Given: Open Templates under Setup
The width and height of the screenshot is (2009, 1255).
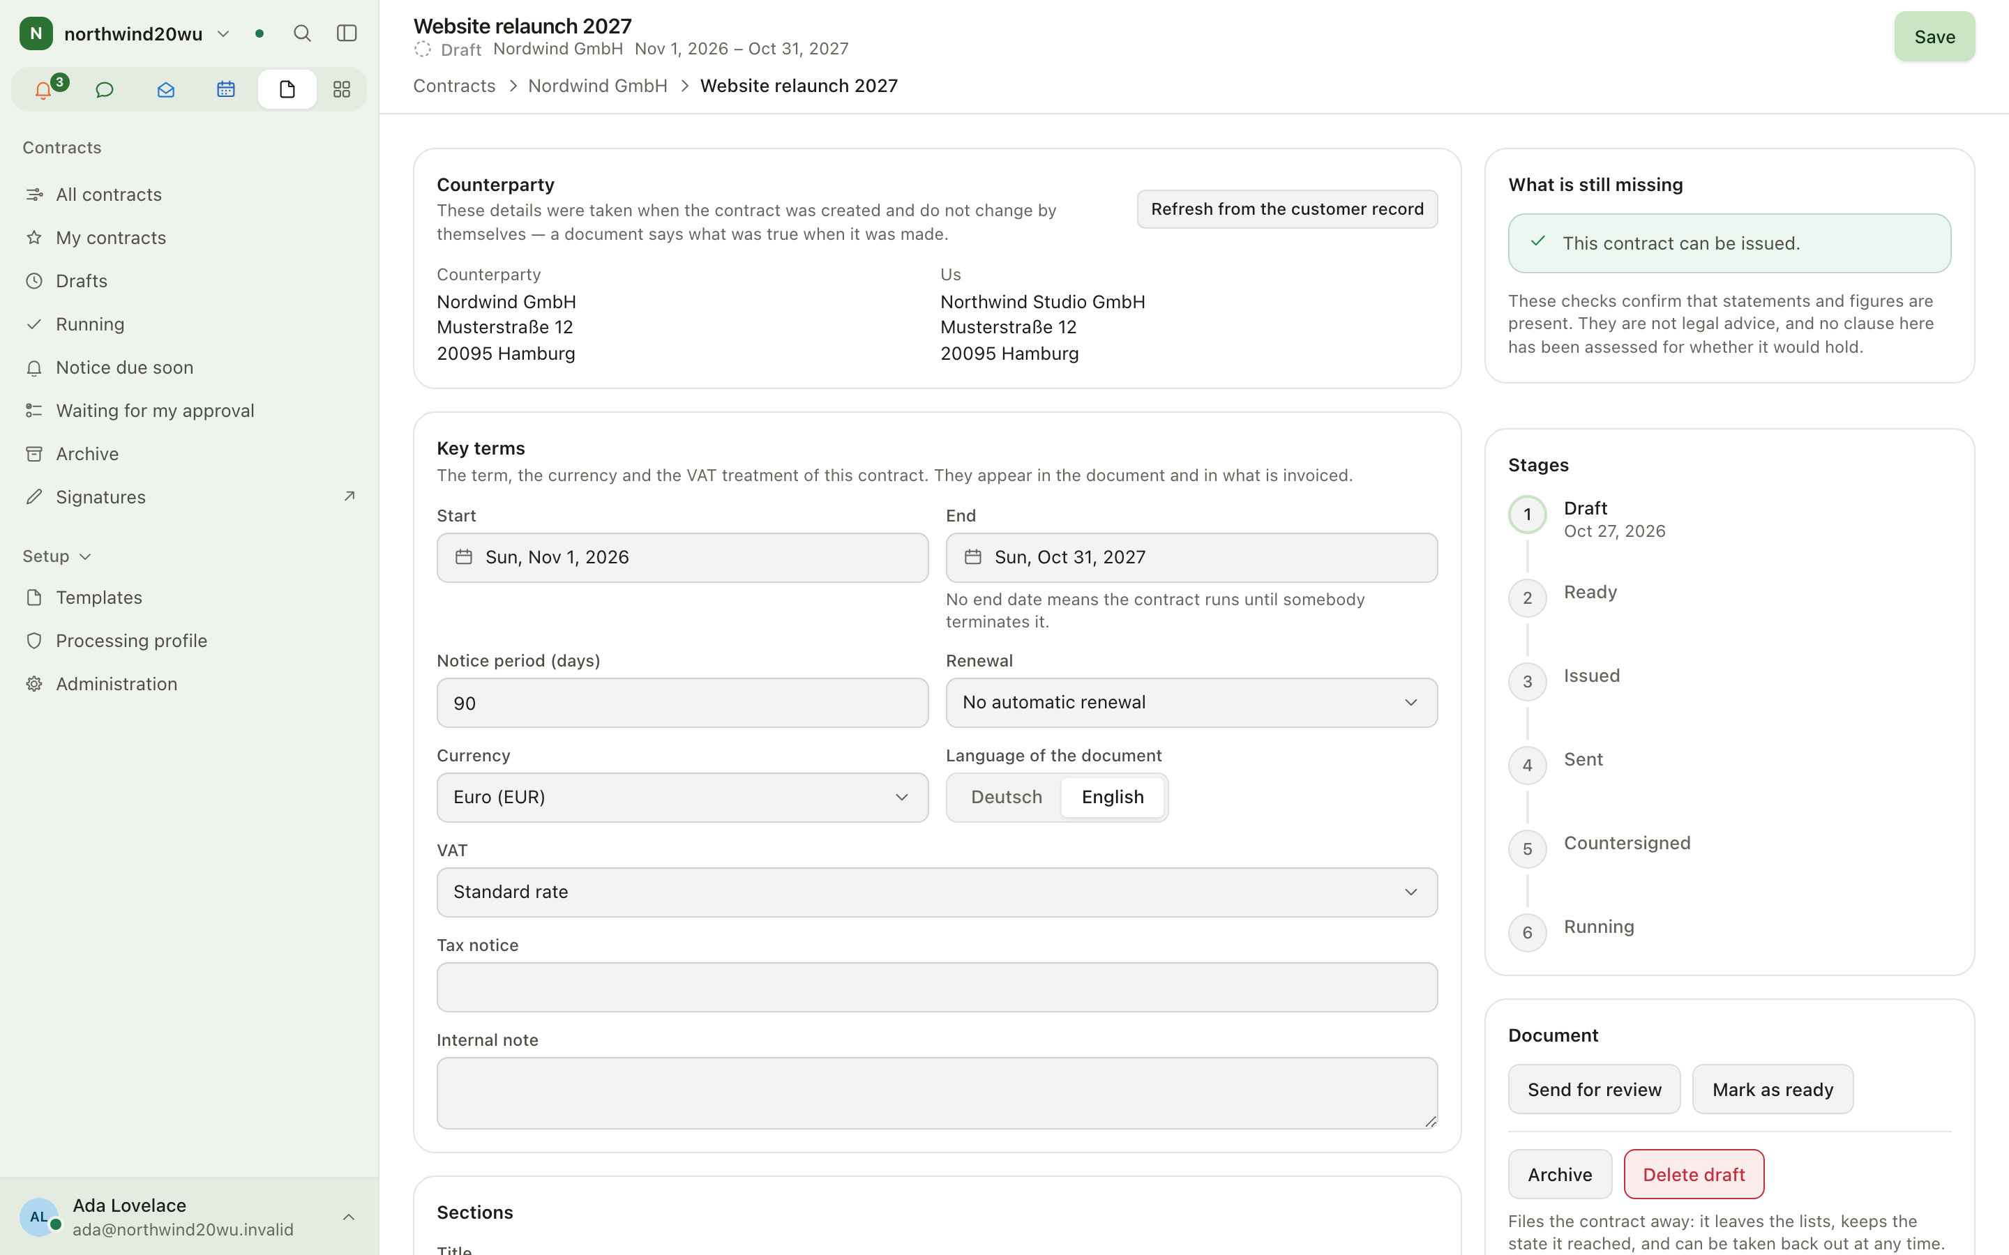Looking at the screenshot, I should (x=189, y=598).
